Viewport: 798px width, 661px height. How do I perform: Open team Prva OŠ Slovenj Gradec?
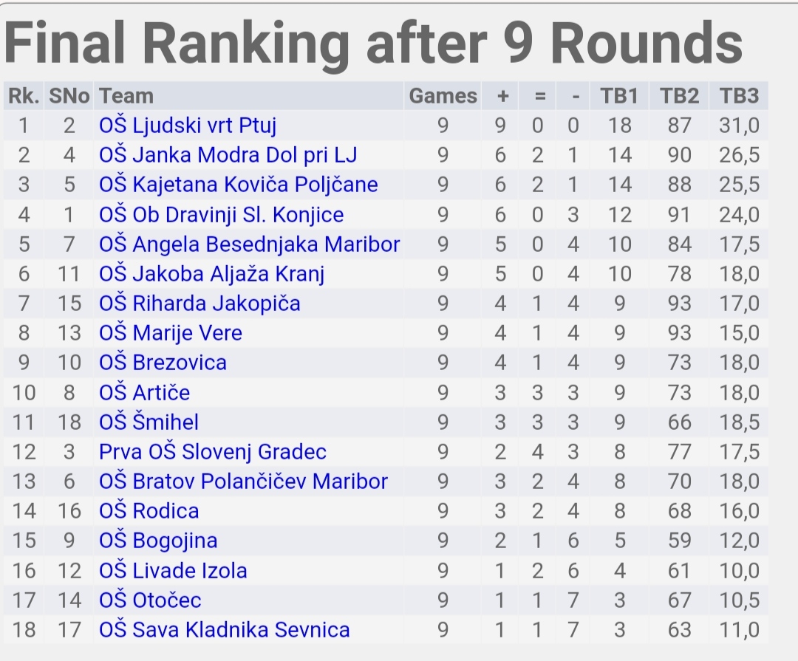(213, 451)
